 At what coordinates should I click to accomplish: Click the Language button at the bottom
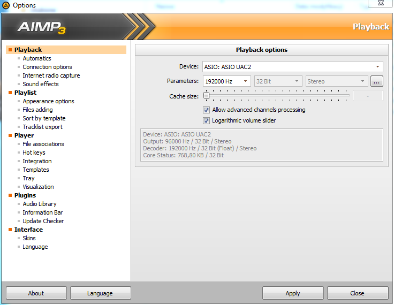pos(100,293)
